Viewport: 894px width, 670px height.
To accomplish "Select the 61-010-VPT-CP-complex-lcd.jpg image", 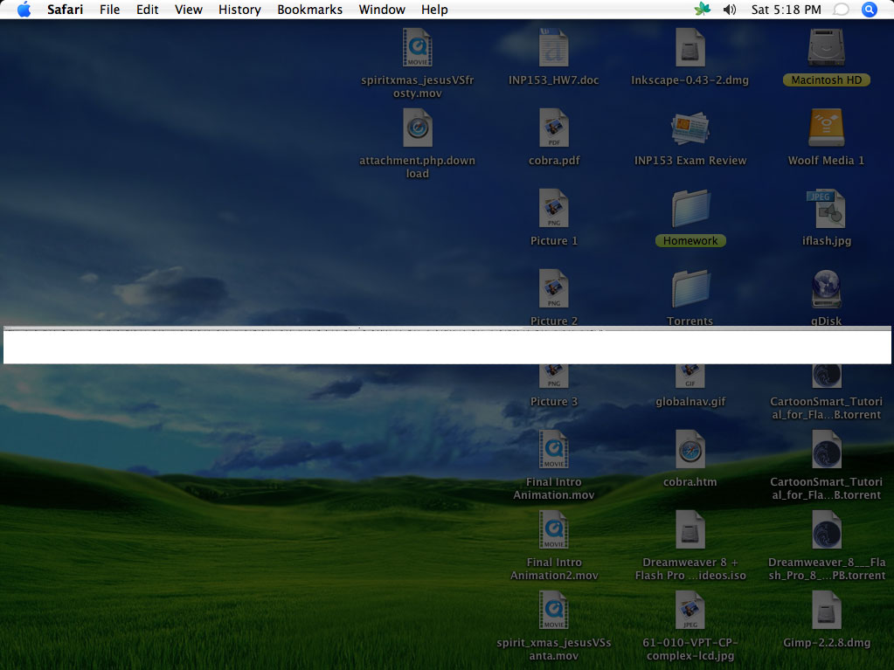I will (690, 611).
